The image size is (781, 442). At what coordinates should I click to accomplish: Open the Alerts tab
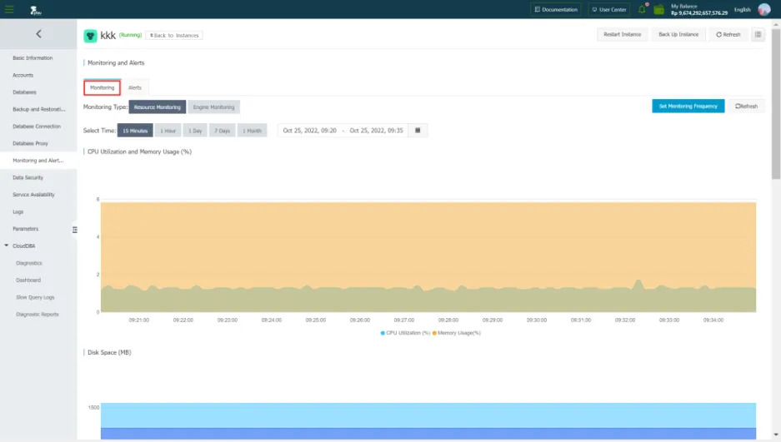135,87
